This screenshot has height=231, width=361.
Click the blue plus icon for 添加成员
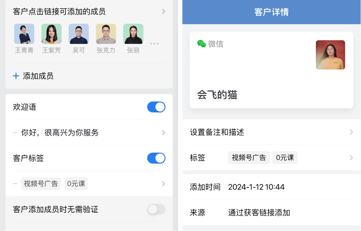pyautogui.click(x=16, y=76)
